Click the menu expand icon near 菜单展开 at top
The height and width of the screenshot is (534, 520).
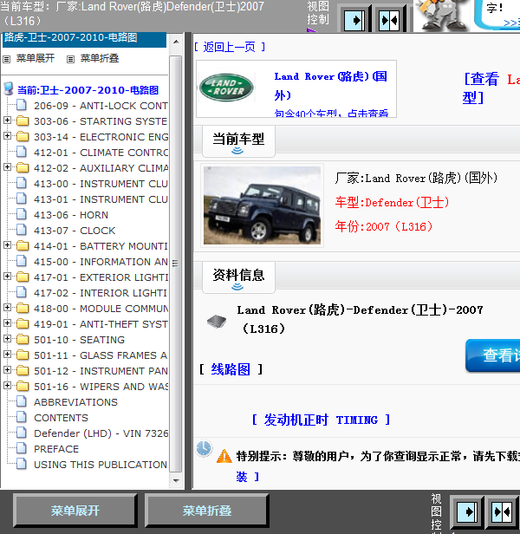tap(6, 59)
